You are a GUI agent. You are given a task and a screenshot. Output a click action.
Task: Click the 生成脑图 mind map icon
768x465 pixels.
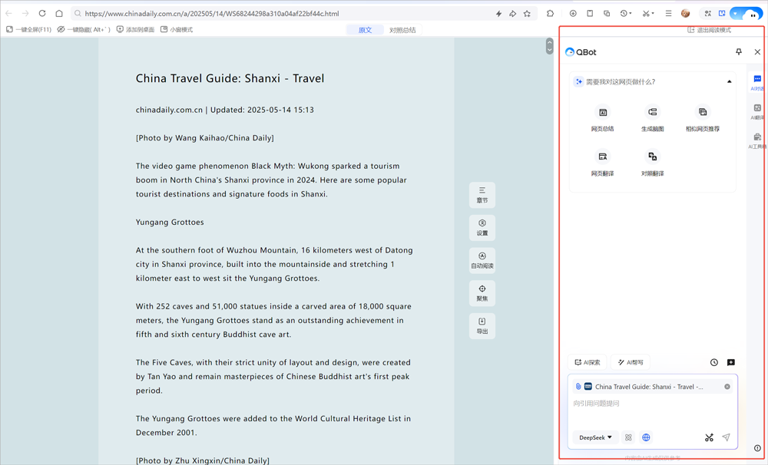(x=652, y=113)
